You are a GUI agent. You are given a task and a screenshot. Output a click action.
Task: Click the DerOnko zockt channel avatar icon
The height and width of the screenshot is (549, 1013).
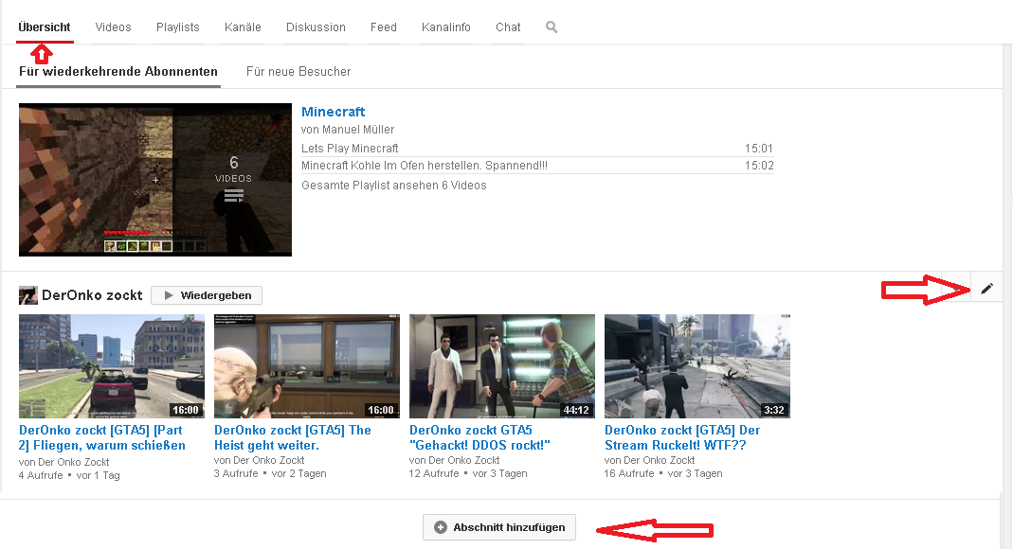(28, 295)
